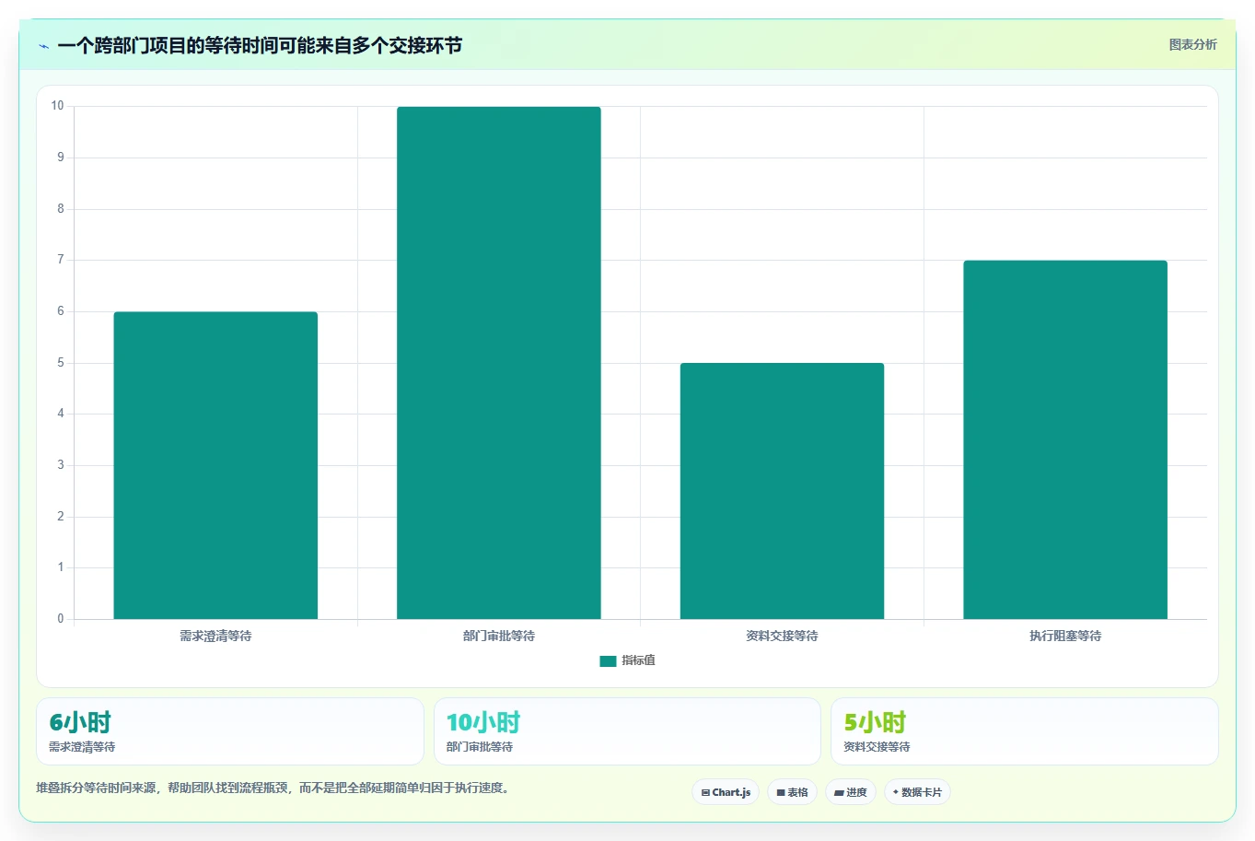Screen dimensions: 1255x841
Task: Open the 10小时 data card
Action: click(627, 731)
